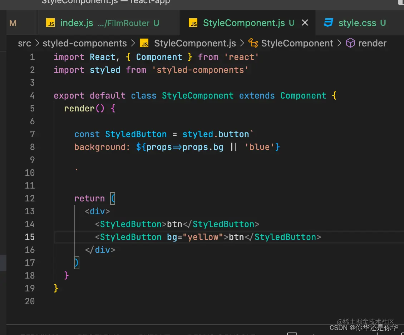Open the 'src' breadcrumb segment
404x335 pixels.
point(24,43)
